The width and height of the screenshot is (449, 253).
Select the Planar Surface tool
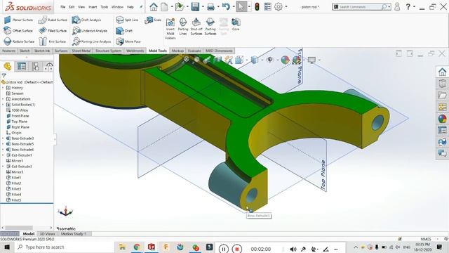pos(19,20)
